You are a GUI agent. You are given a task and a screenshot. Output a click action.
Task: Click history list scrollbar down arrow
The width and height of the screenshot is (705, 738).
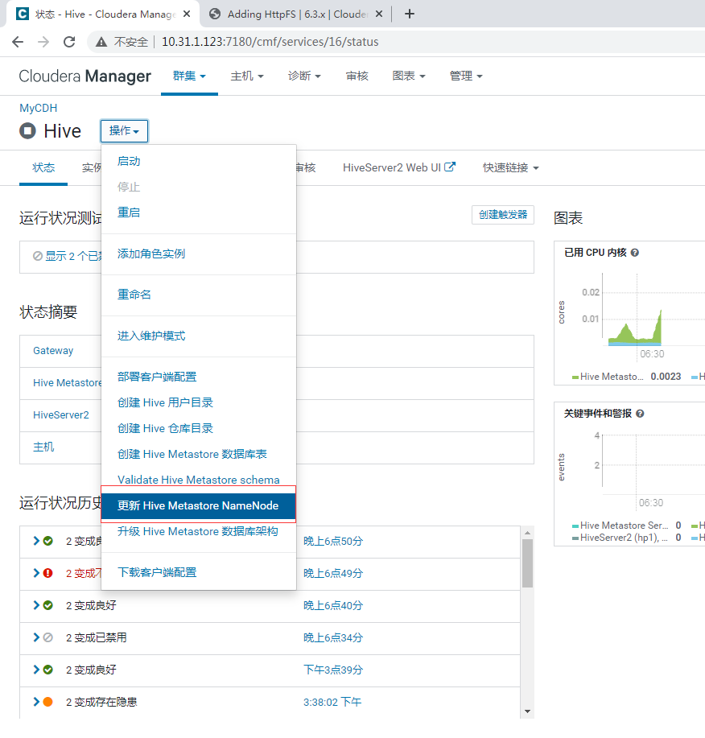[x=527, y=711]
